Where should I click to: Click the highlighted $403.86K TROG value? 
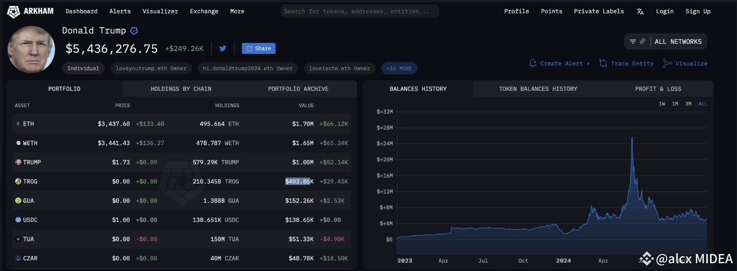click(299, 181)
